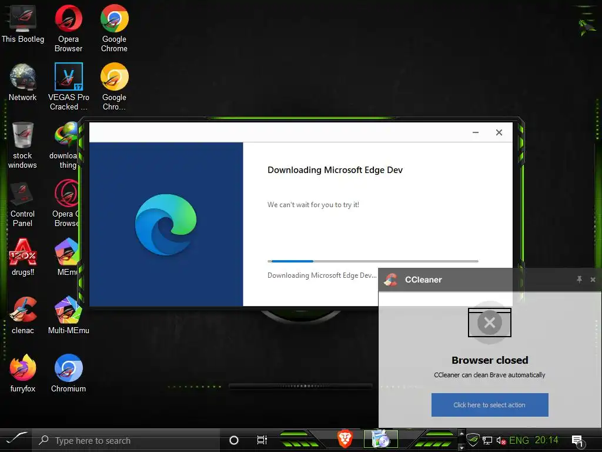Image resolution: width=602 pixels, height=452 pixels.
Task: Open the stock windows recycle bin icon
Action: [x=23, y=145]
